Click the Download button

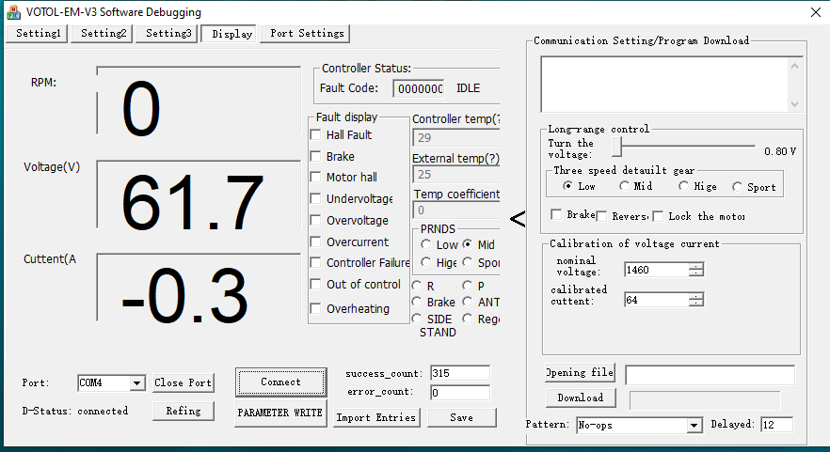pyautogui.click(x=580, y=397)
